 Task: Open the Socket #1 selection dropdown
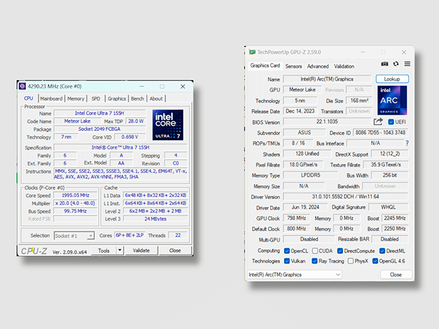point(74,236)
